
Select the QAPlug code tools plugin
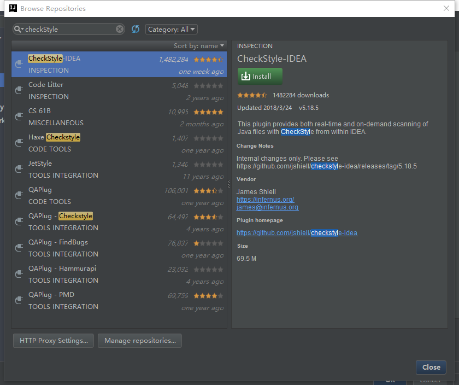(119, 195)
